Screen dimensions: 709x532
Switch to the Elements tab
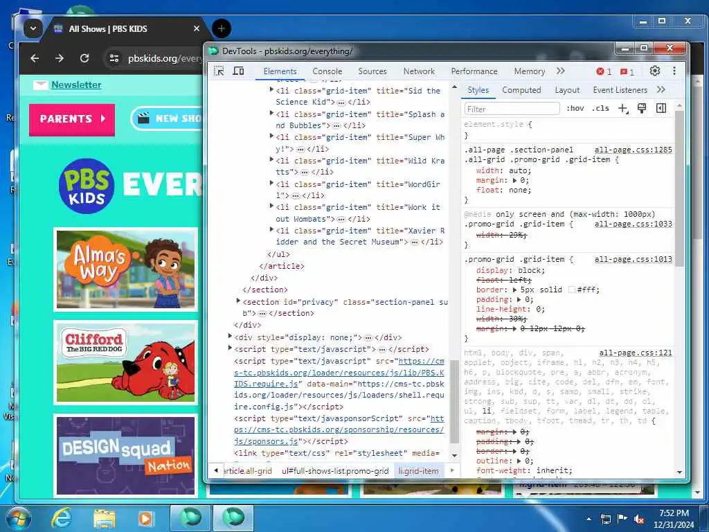tap(280, 71)
